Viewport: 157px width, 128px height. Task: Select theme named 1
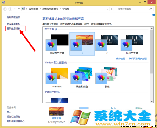[x=82, y=44]
